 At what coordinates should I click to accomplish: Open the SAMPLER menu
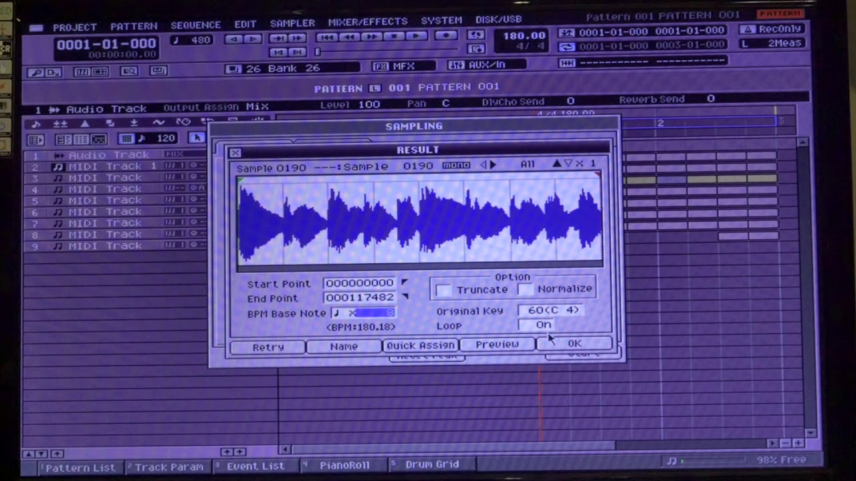click(x=292, y=23)
